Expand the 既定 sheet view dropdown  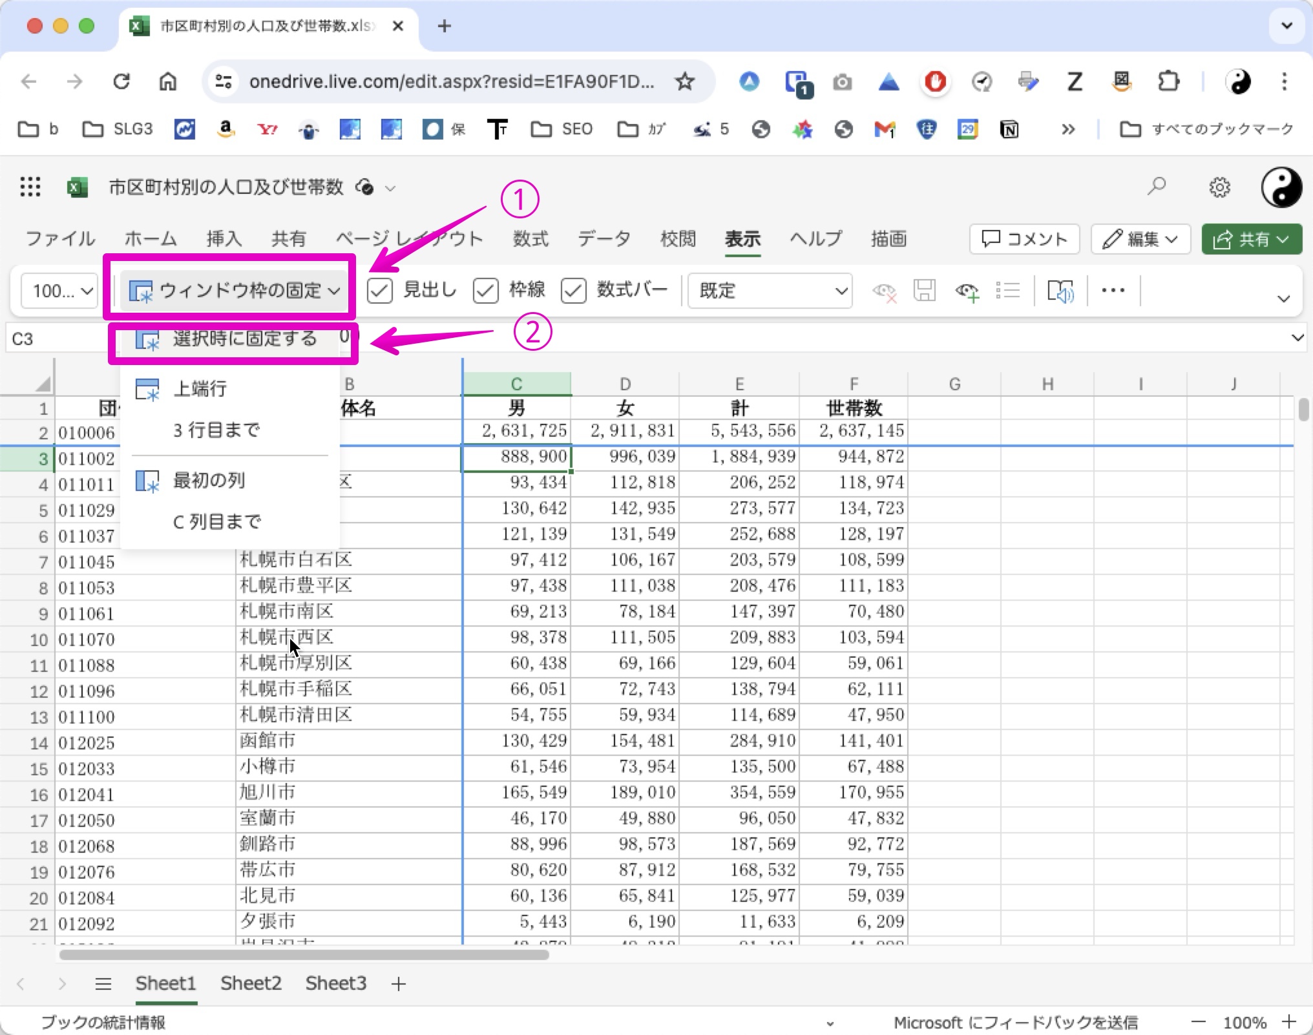770,291
